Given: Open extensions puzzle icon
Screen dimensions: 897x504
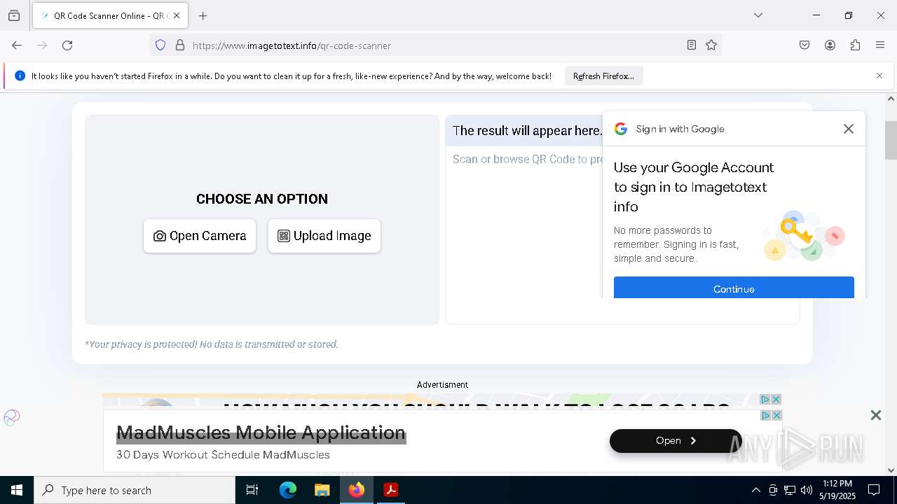Looking at the screenshot, I should click(x=855, y=45).
